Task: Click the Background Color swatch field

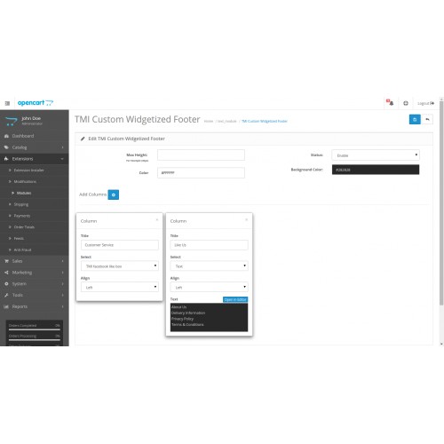Action: [x=376, y=170]
